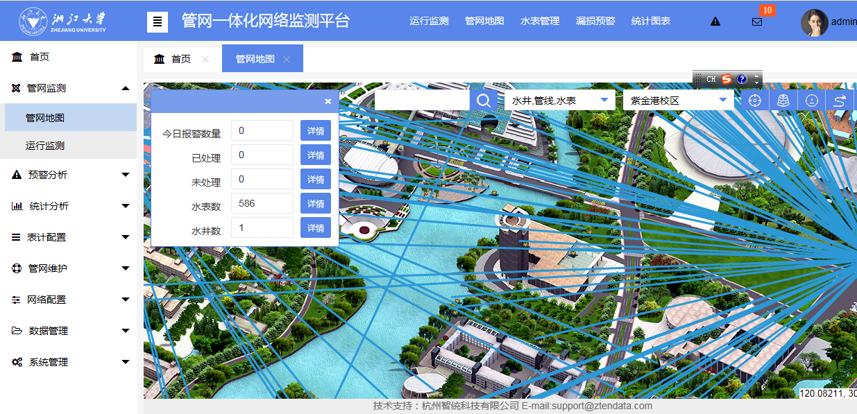Image resolution: width=857 pixels, height=414 pixels.
Task: Close the statistics popup panel
Action: [328, 101]
